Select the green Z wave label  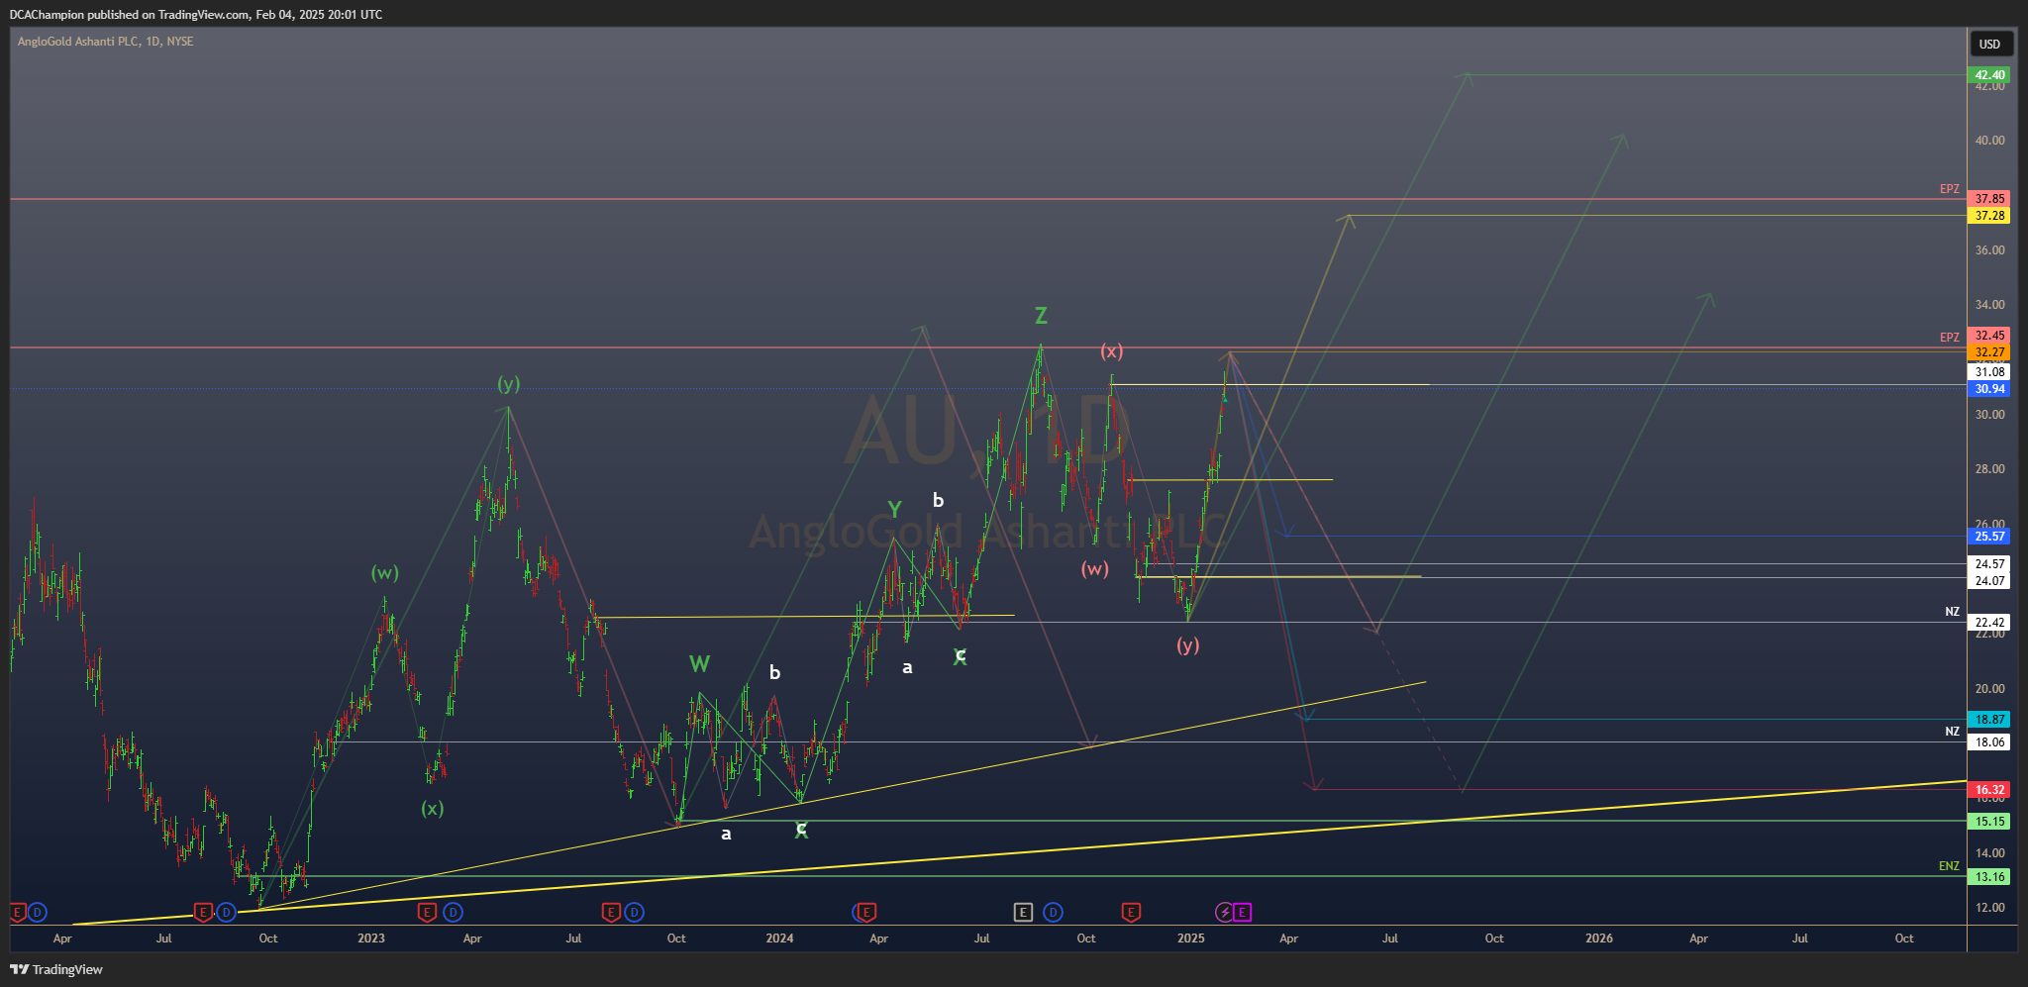(1041, 316)
